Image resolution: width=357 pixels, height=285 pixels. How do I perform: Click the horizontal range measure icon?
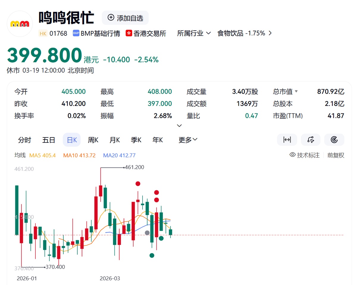[x=287, y=140]
